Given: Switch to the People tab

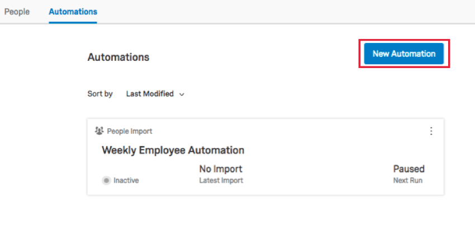Looking at the screenshot, I should click(17, 12).
